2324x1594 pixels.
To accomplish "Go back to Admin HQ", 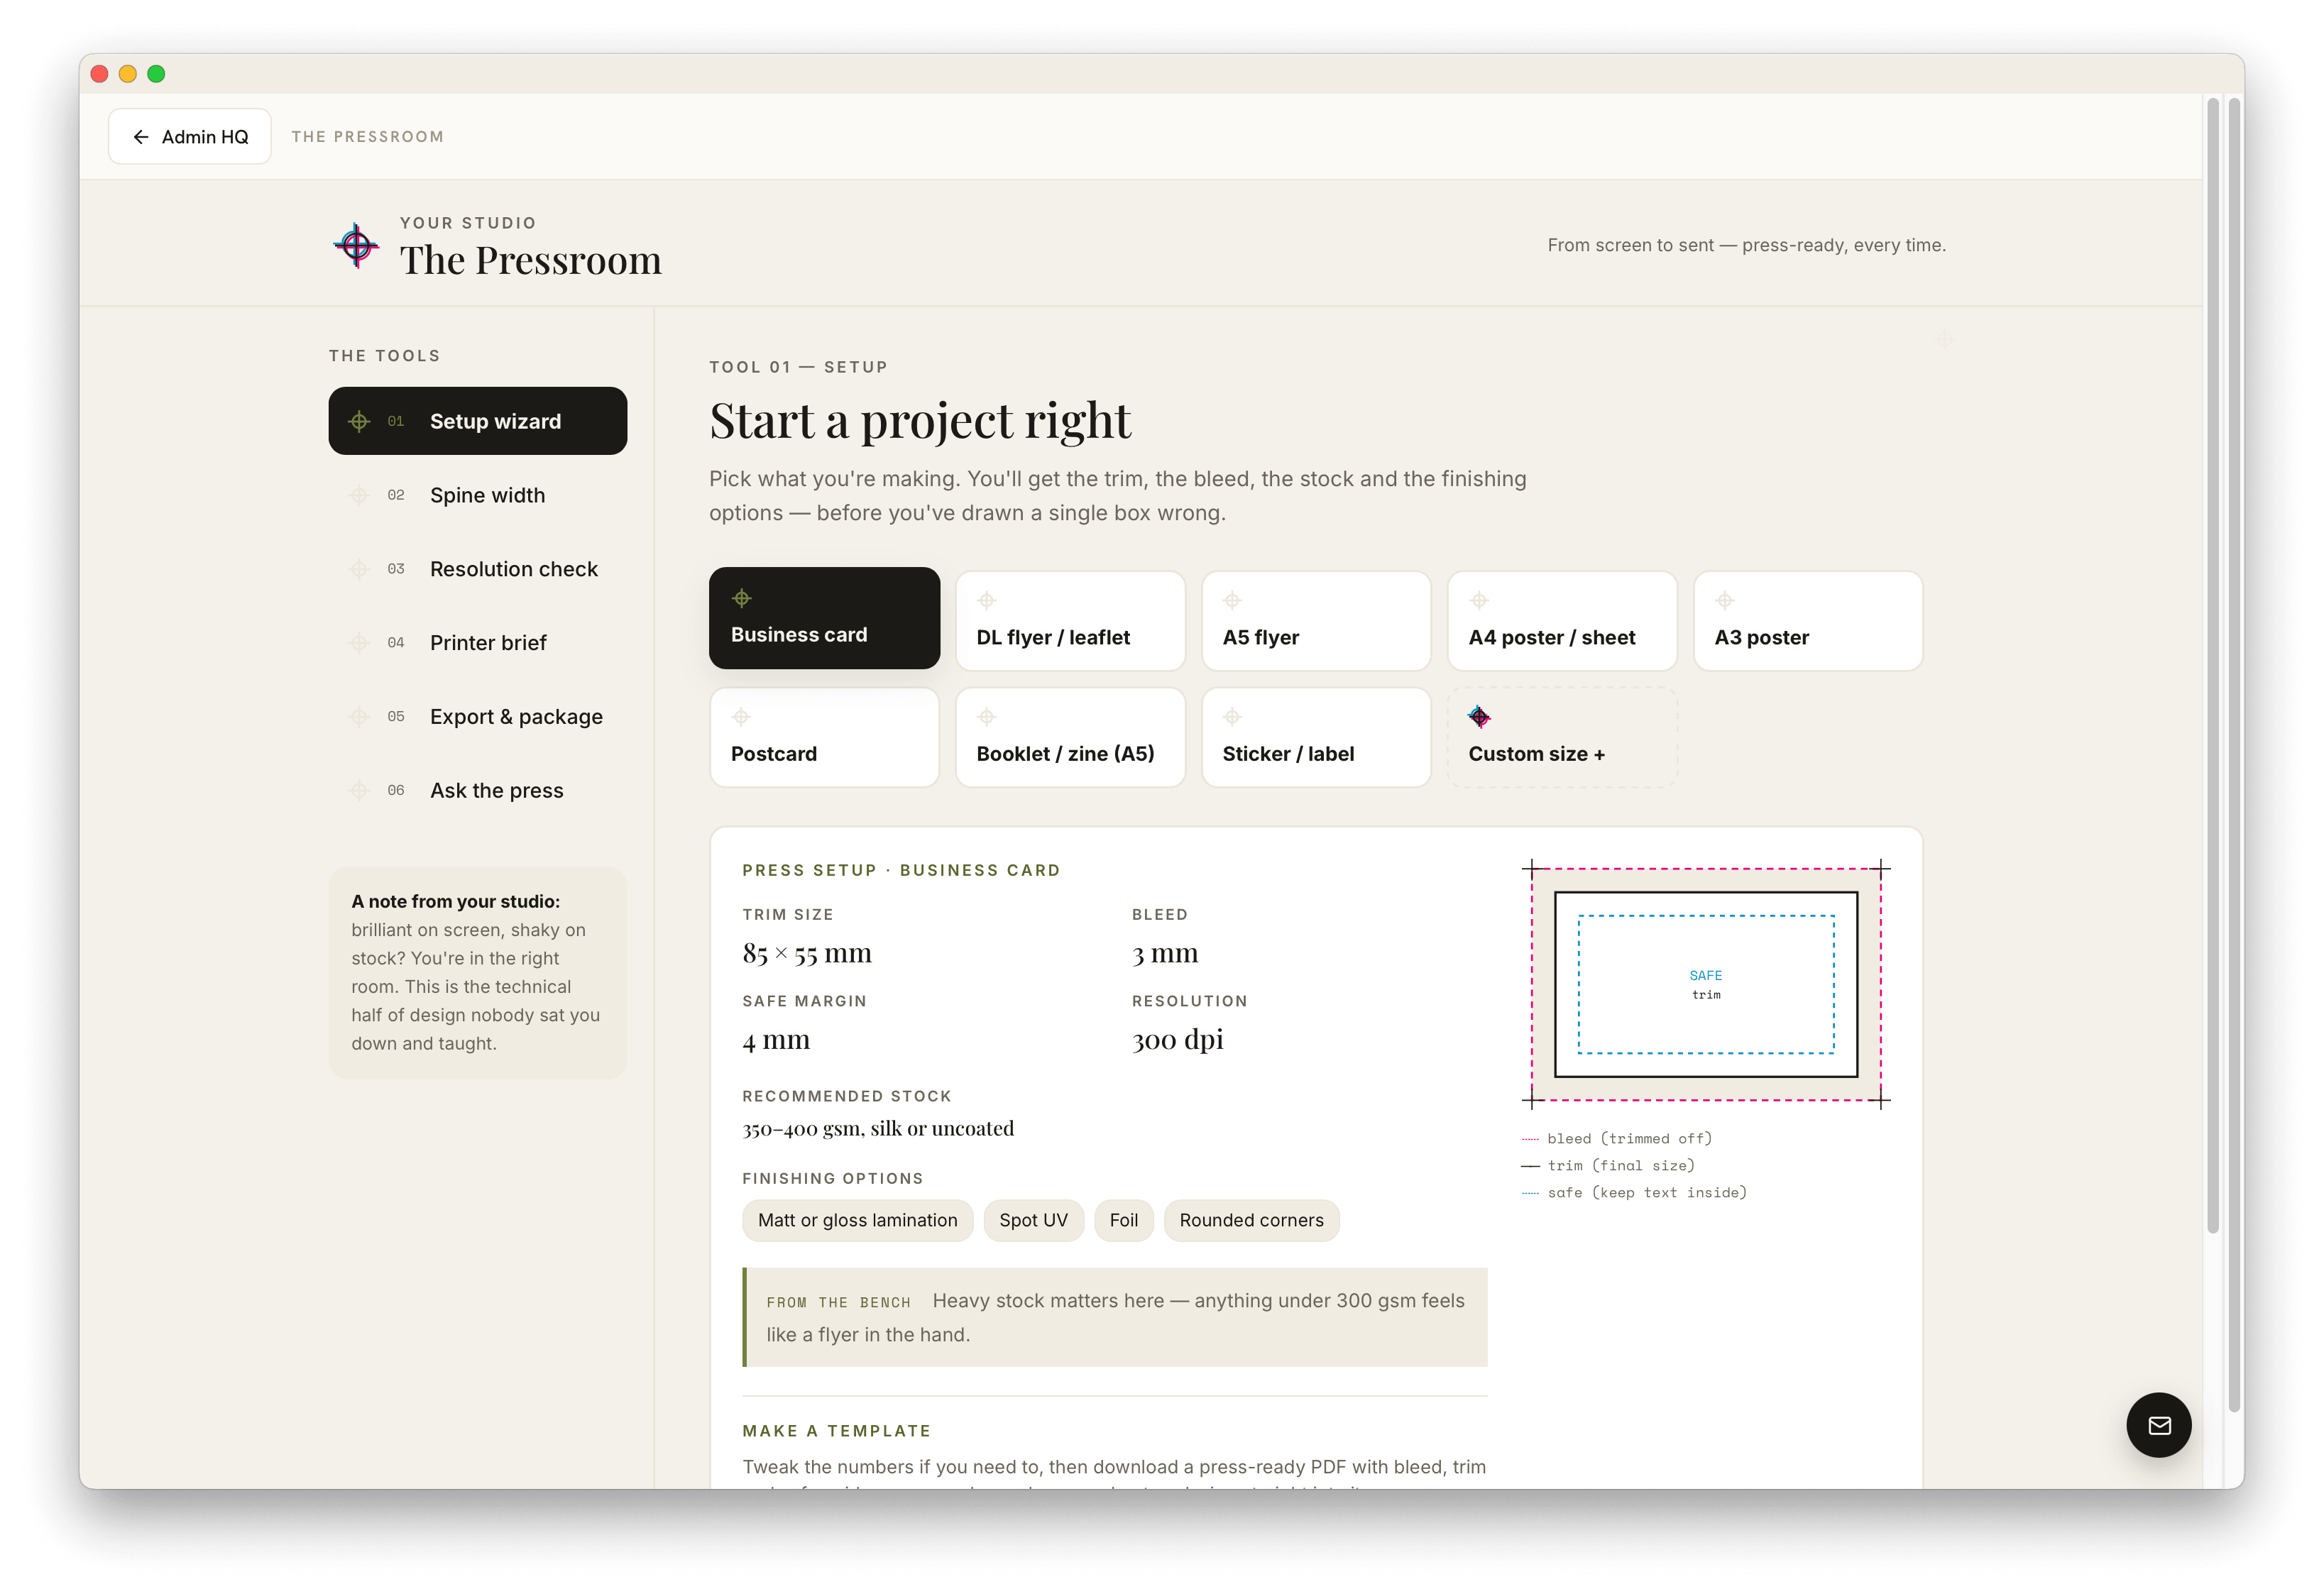I will 190,137.
